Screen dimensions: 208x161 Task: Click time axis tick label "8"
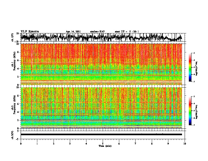[x=152, y=144]
